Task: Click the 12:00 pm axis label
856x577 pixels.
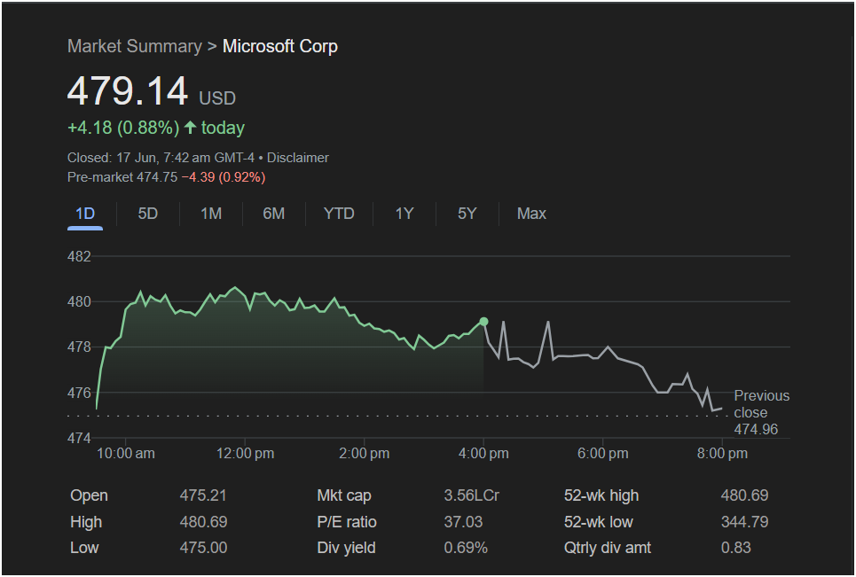Action: [245, 453]
